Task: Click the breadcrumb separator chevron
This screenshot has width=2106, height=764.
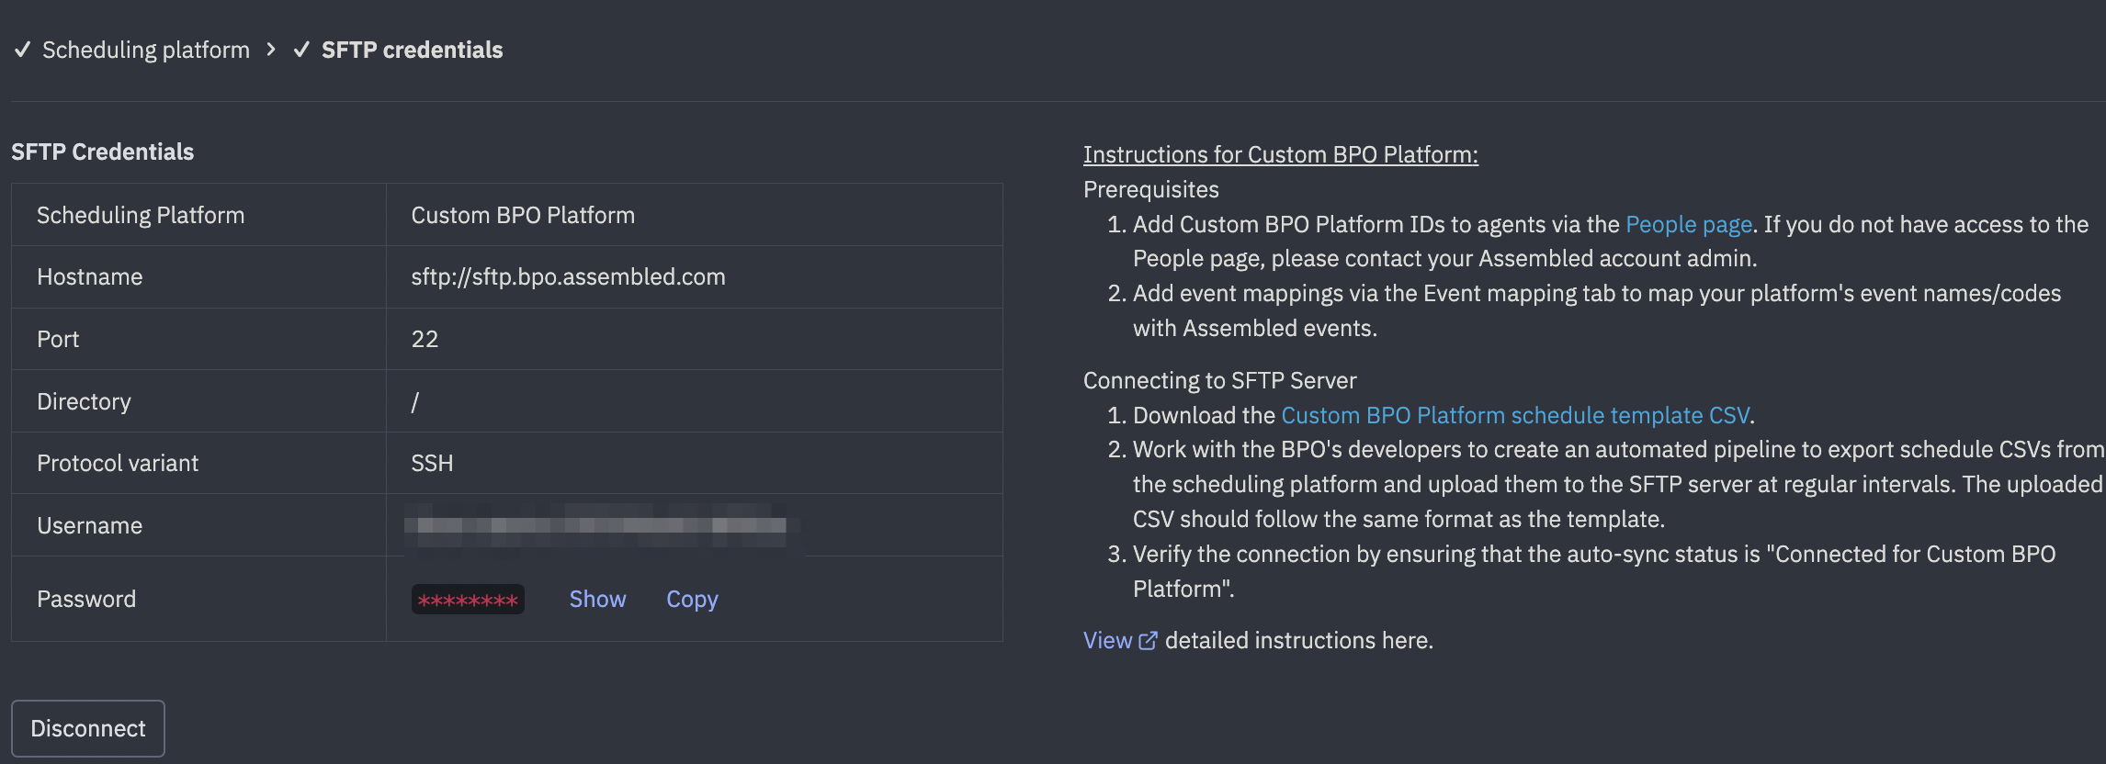Action: 271,51
